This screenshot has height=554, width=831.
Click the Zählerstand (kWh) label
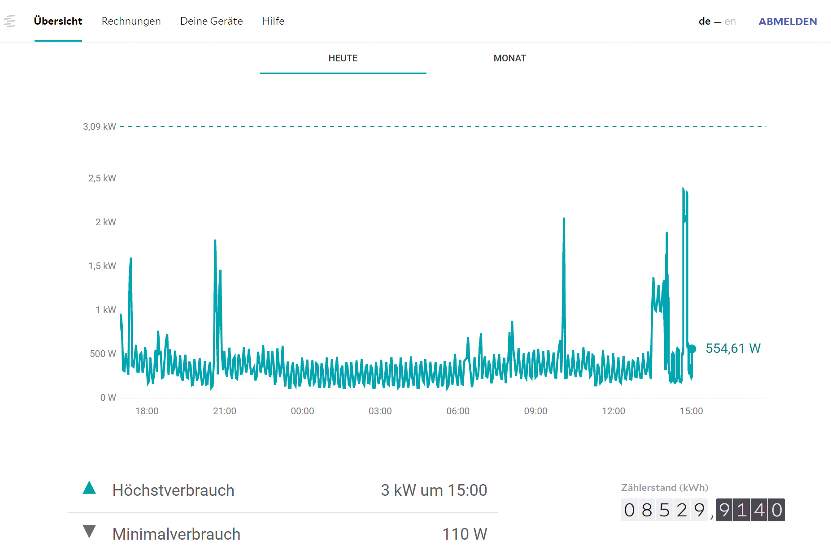click(665, 488)
